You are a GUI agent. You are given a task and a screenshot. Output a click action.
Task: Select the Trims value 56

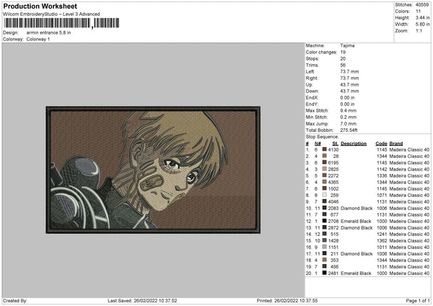343,65
